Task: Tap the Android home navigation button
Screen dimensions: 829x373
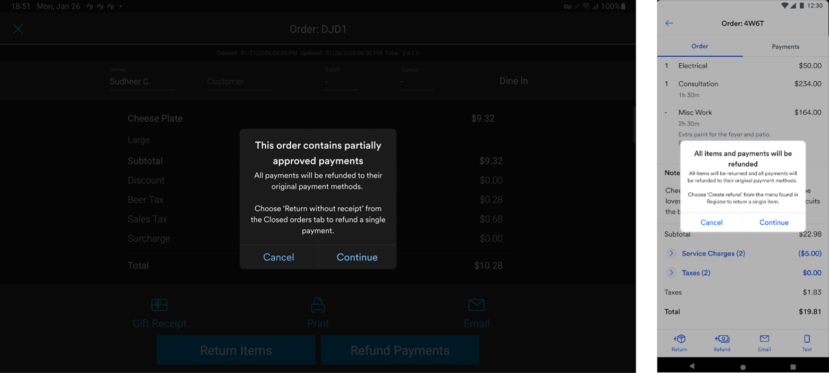Action: point(743,367)
